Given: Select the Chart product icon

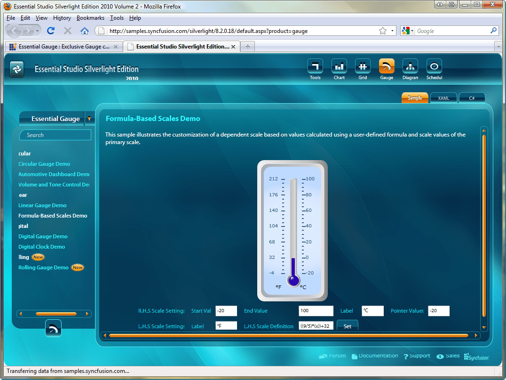Looking at the screenshot, I should 339,66.
